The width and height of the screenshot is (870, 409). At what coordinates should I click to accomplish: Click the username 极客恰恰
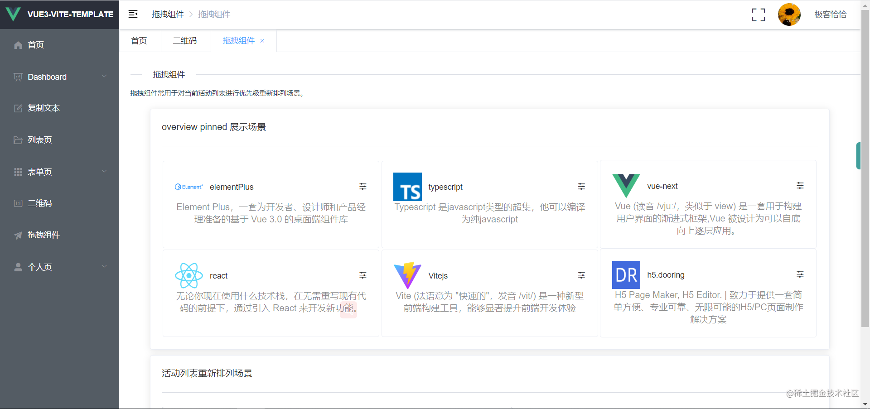(830, 14)
